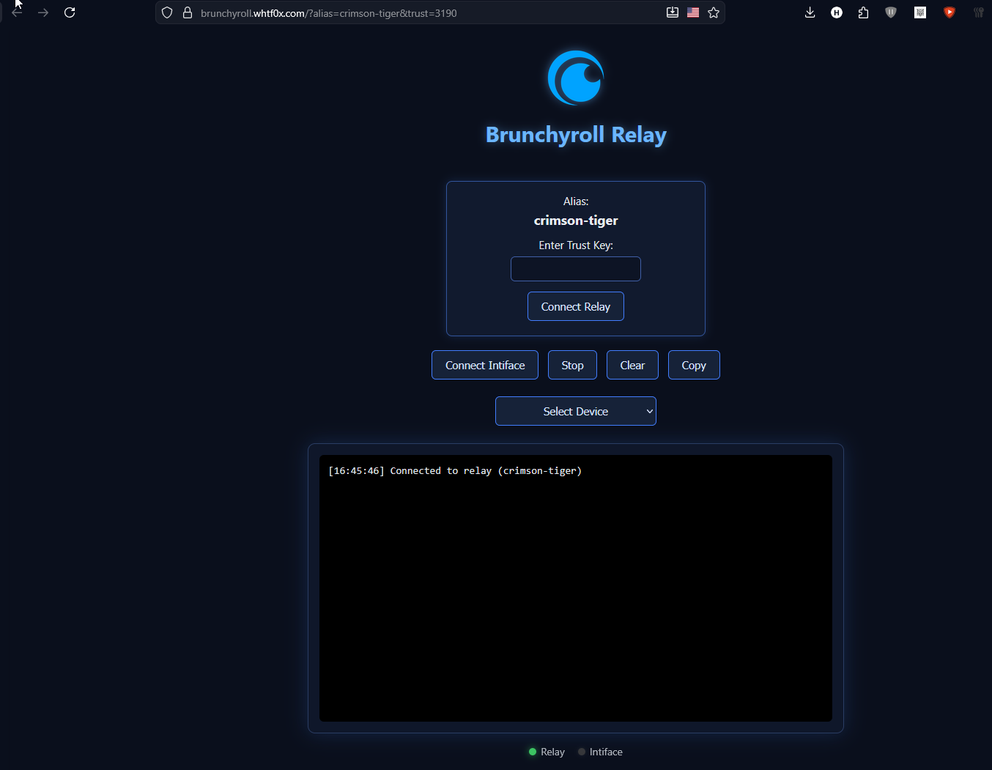
Task: Click the QR code extension icon
Action: pos(920,12)
